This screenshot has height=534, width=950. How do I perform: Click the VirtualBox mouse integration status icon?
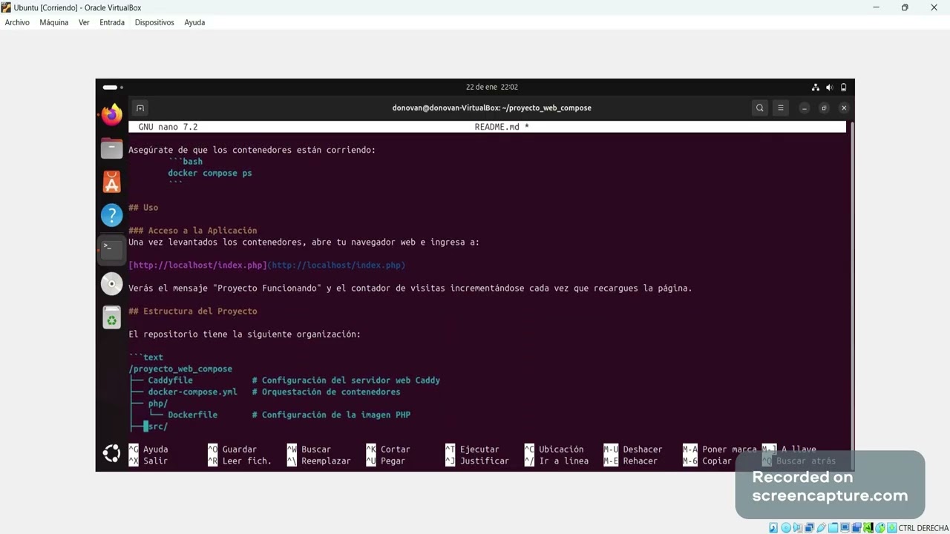click(879, 528)
